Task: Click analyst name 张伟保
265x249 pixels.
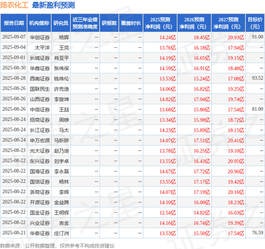Action: pyautogui.click(x=61, y=68)
